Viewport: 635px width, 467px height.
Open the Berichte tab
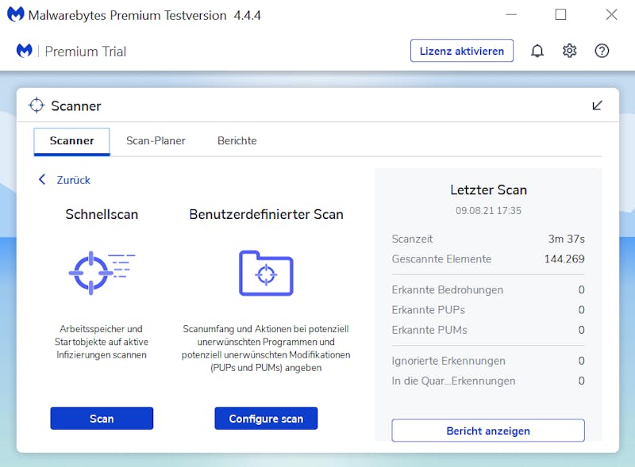click(237, 141)
